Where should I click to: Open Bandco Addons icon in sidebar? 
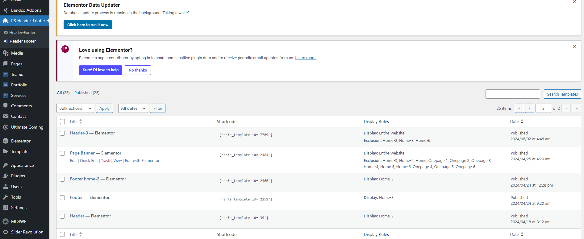click(6, 10)
